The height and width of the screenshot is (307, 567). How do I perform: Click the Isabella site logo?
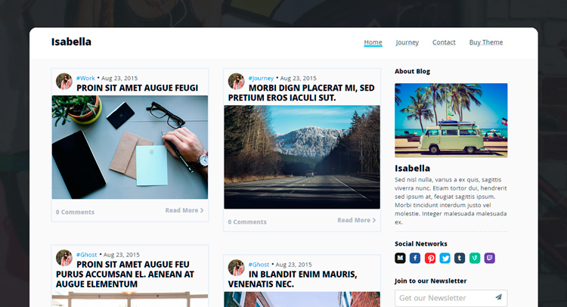click(x=71, y=42)
